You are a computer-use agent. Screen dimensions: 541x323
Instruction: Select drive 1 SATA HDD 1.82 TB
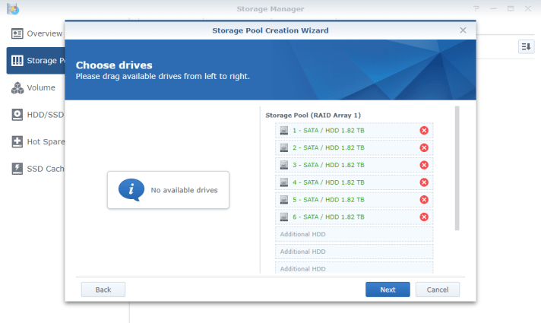tap(328, 130)
